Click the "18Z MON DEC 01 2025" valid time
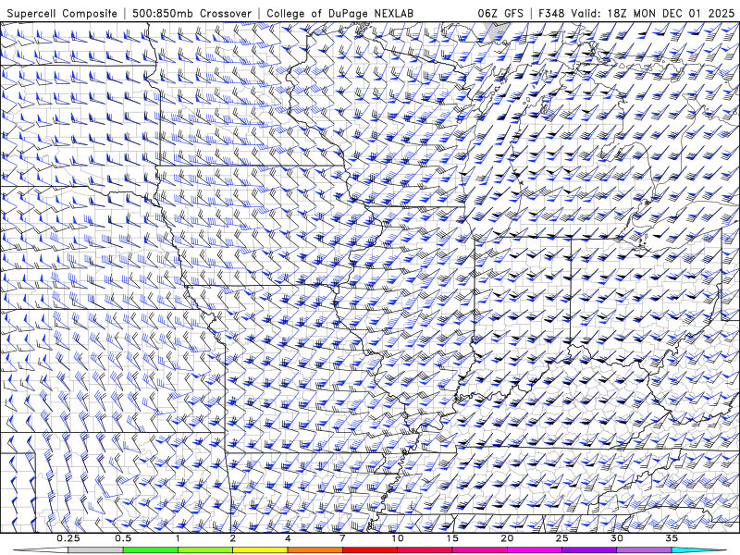Viewport: 740px width, 555px height. [672, 13]
